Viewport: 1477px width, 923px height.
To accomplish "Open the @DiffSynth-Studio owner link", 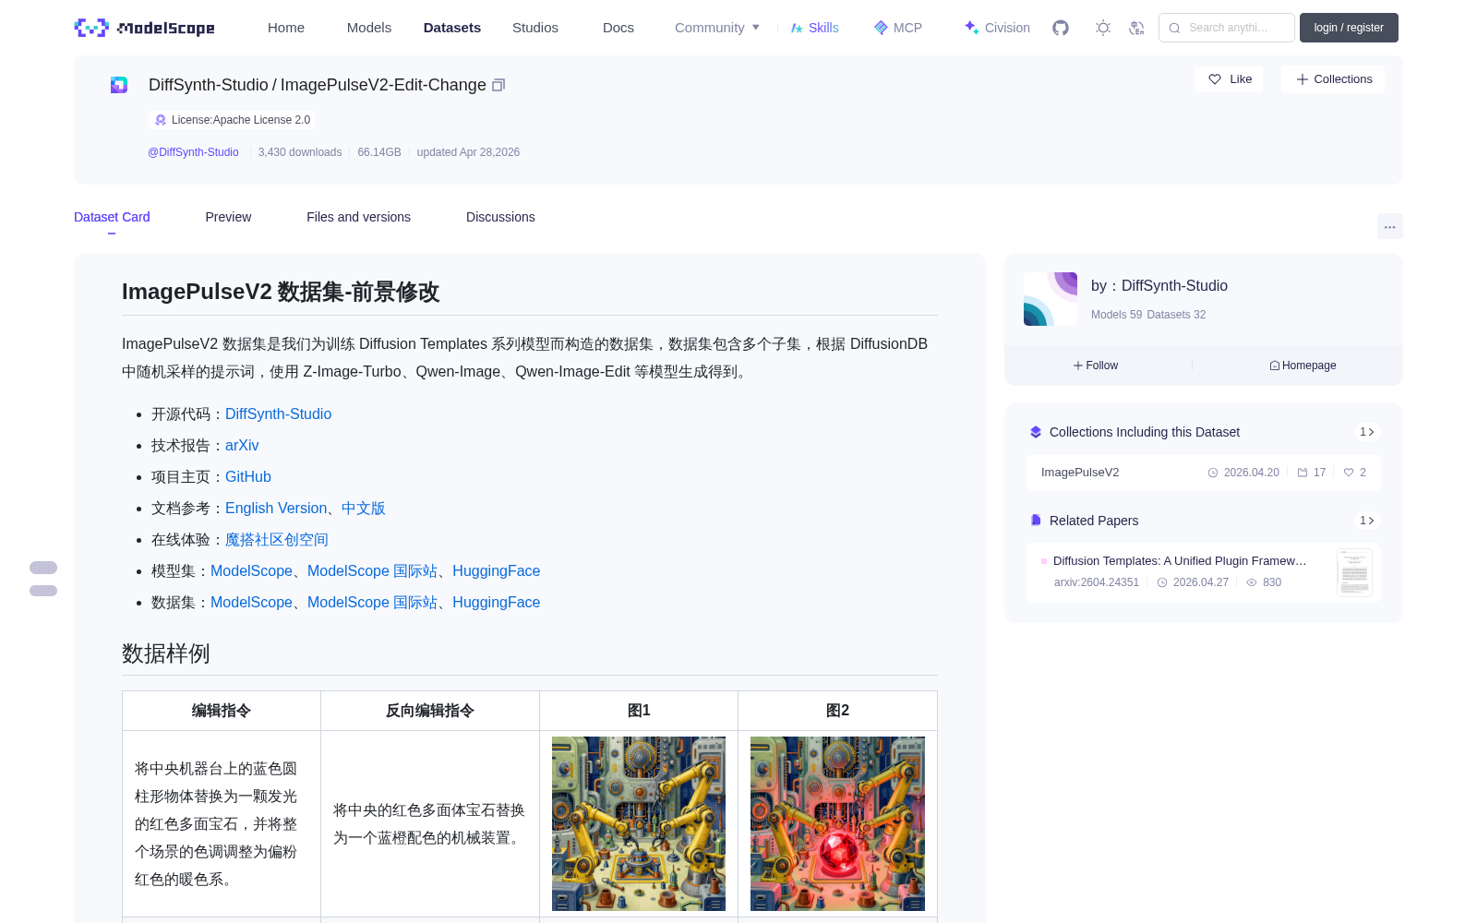I will (193, 152).
